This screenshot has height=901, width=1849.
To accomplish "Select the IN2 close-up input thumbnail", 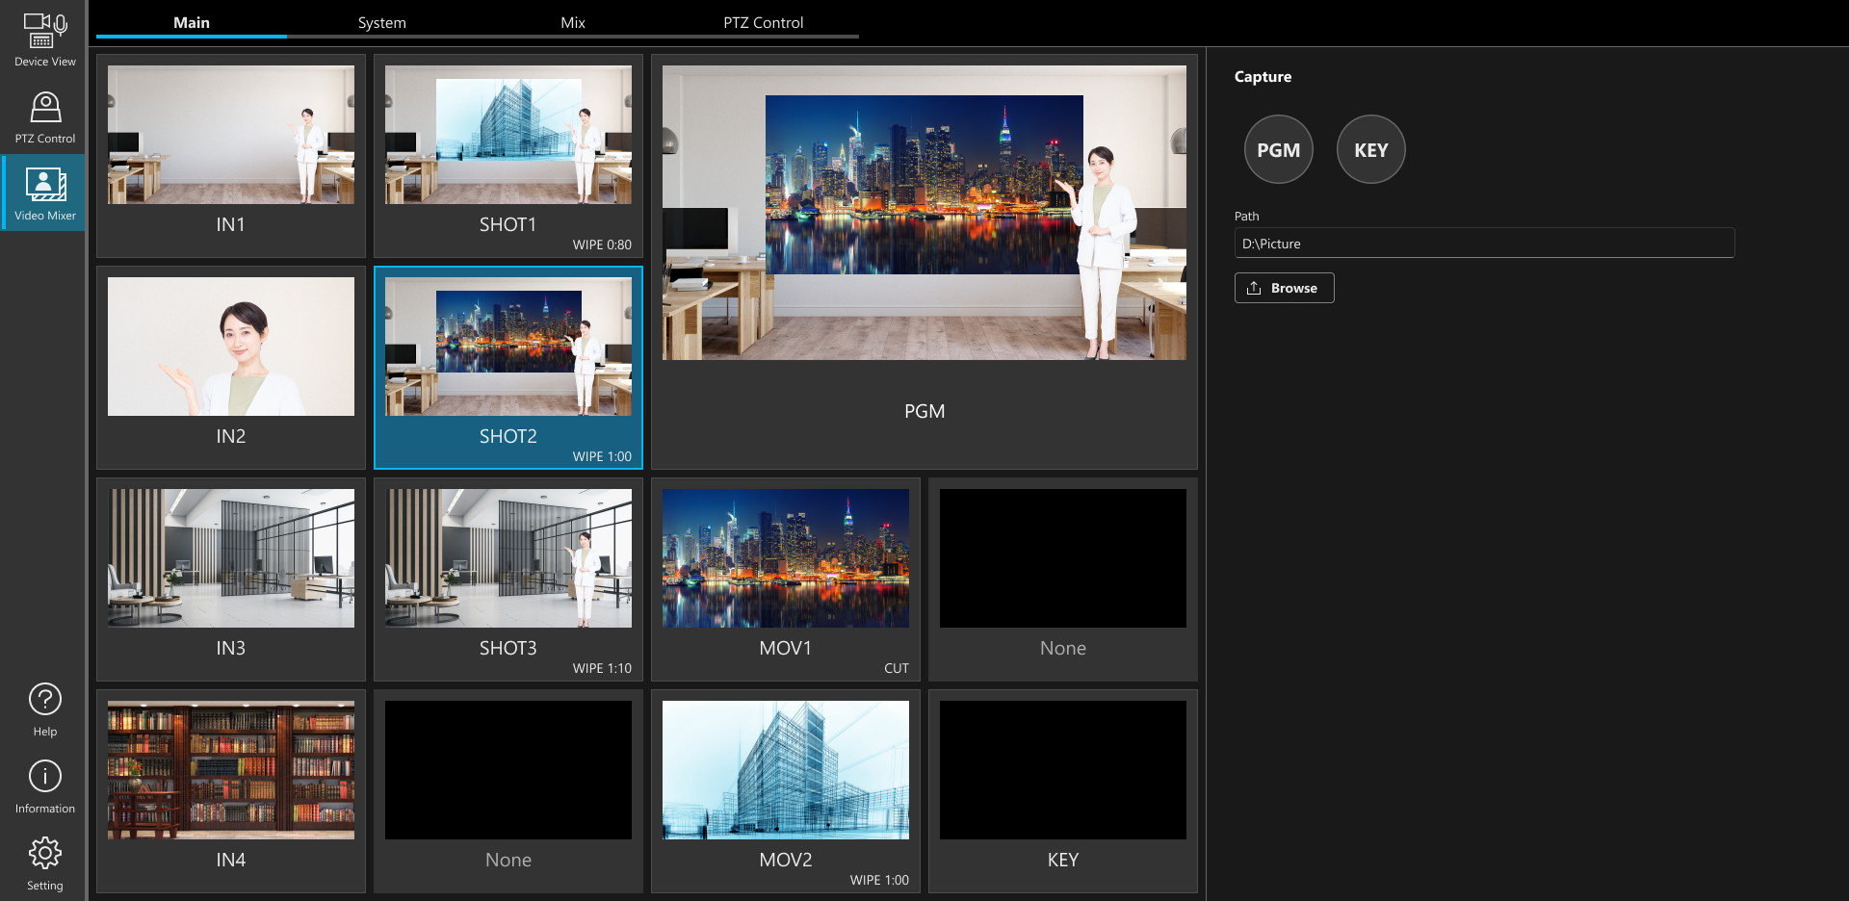I will click(x=231, y=348).
